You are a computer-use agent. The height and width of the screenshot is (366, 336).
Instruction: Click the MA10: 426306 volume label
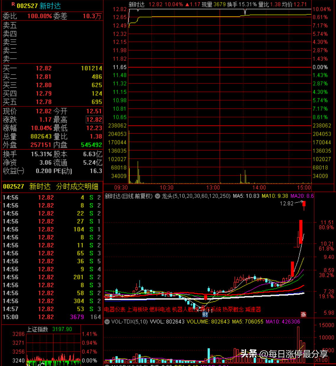[x=283, y=322]
